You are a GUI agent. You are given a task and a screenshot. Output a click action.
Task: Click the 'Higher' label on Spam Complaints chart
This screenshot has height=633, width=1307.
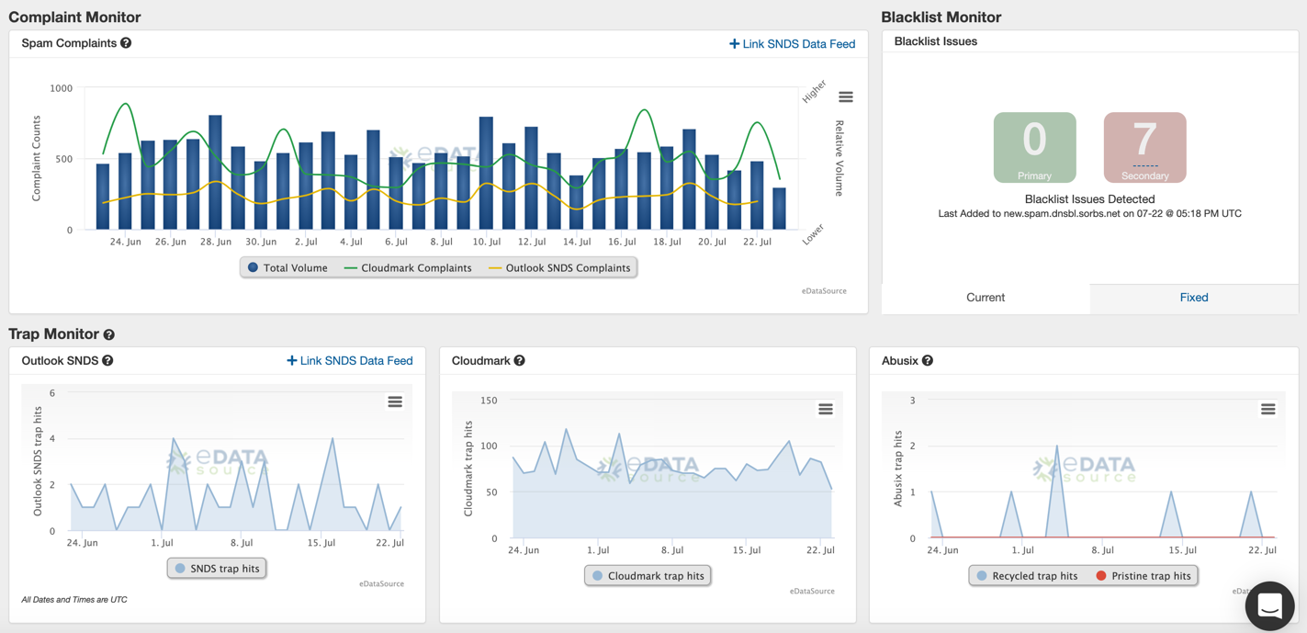point(814,92)
